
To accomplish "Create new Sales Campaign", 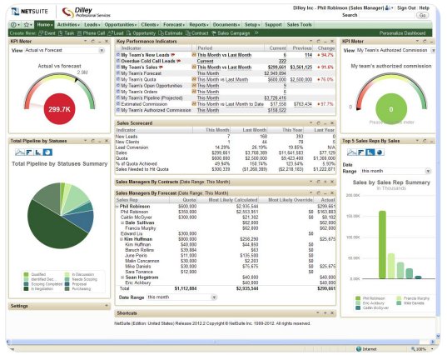I will coord(231,33).
